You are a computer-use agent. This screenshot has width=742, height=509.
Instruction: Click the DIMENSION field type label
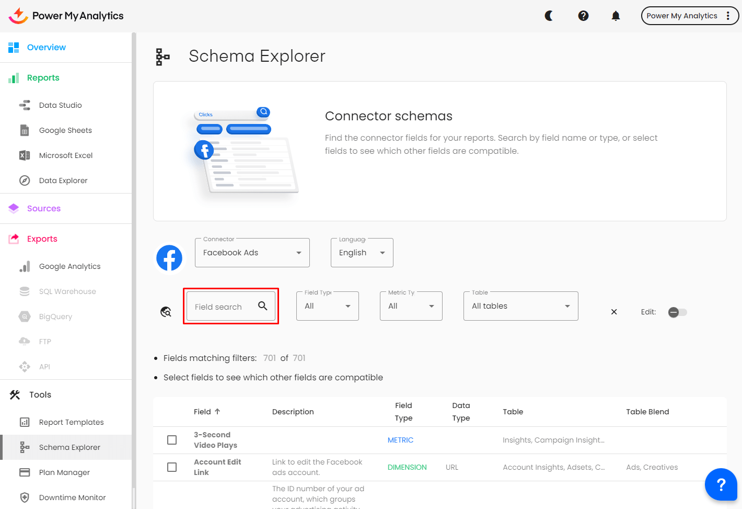[407, 467]
